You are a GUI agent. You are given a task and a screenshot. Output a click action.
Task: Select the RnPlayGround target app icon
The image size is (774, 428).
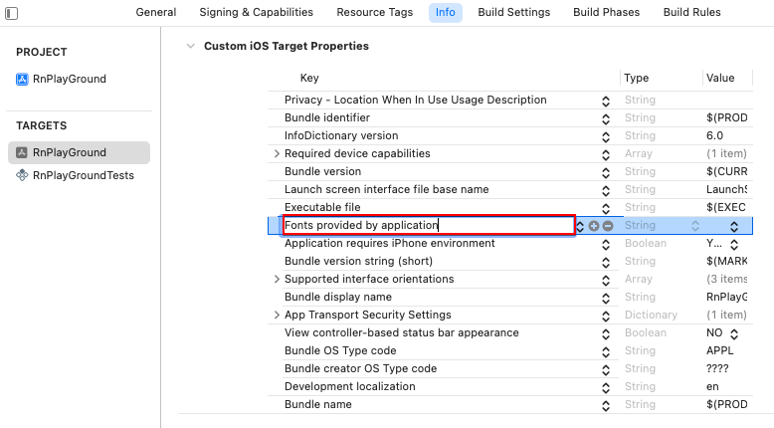pos(22,152)
